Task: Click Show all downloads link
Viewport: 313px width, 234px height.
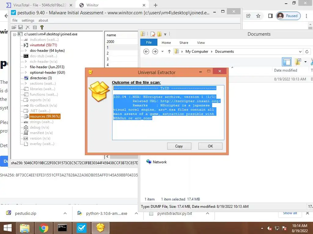Action: (290, 213)
